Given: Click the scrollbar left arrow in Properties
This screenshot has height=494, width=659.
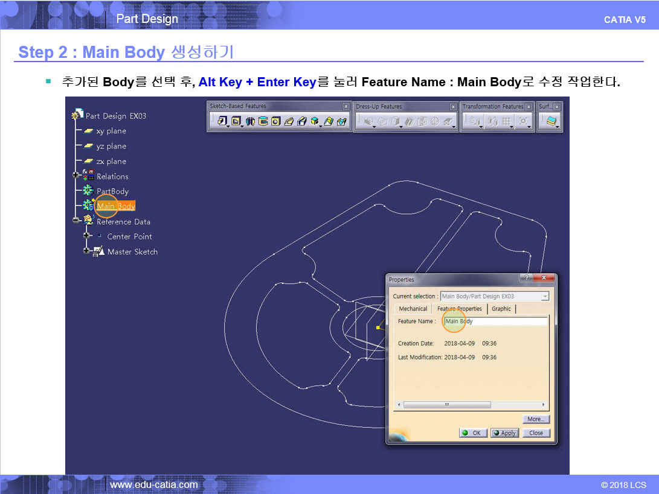Looking at the screenshot, I should click(x=399, y=405).
